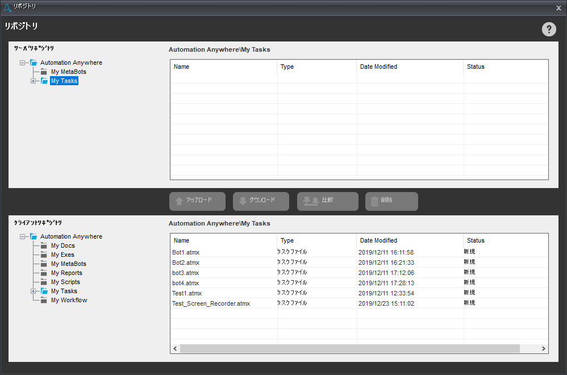
Task: Expand server My Tasks folder node
Action: pyautogui.click(x=34, y=81)
